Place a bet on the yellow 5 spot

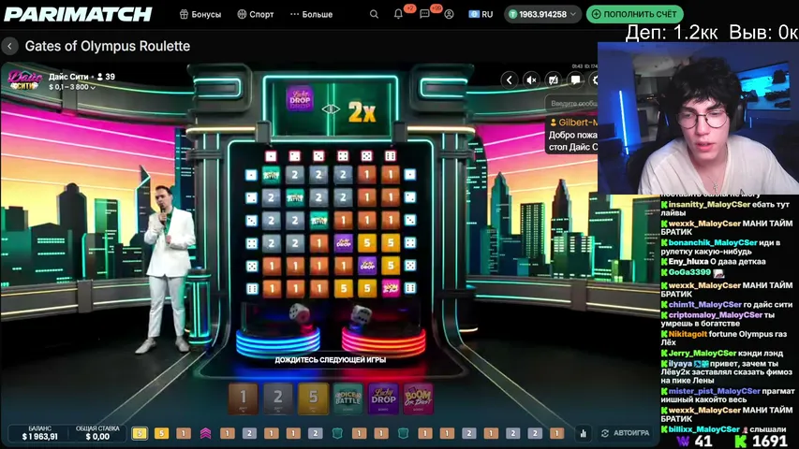click(313, 398)
